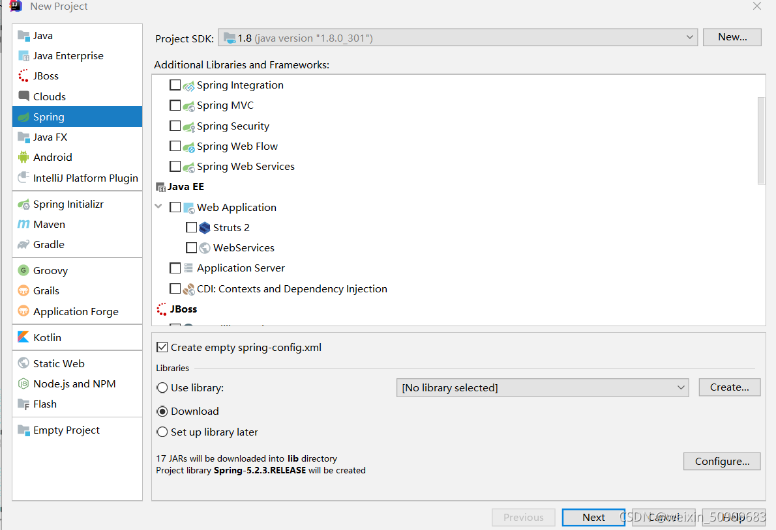This screenshot has height=530, width=776.
Task: Click the IntelliJ Platform Plugin icon
Action: point(23,178)
